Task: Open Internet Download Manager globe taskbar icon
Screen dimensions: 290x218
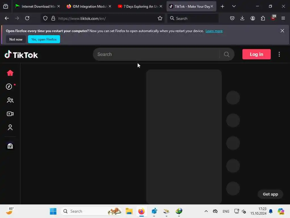Action: coord(179,211)
